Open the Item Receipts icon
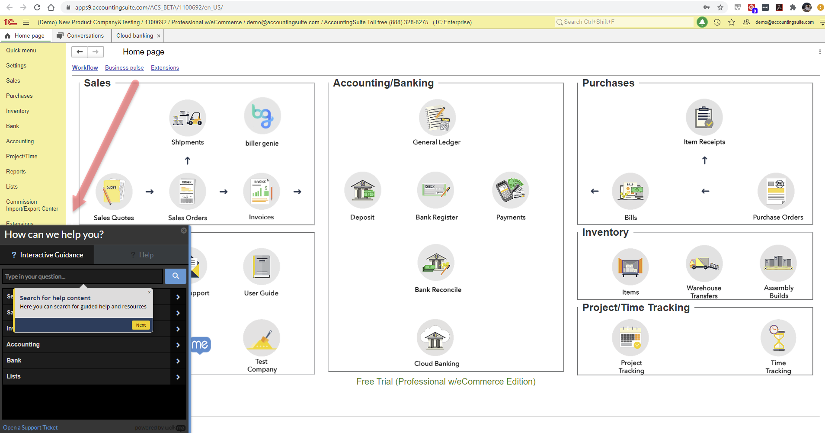The image size is (825, 433). click(x=704, y=118)
